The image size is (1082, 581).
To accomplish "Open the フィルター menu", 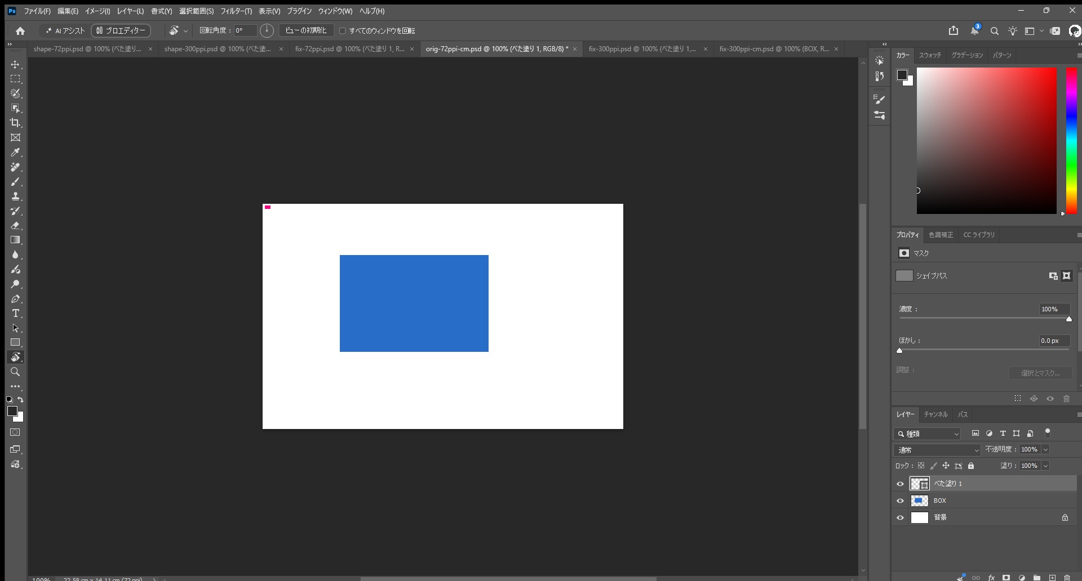I will coord(236,11).
